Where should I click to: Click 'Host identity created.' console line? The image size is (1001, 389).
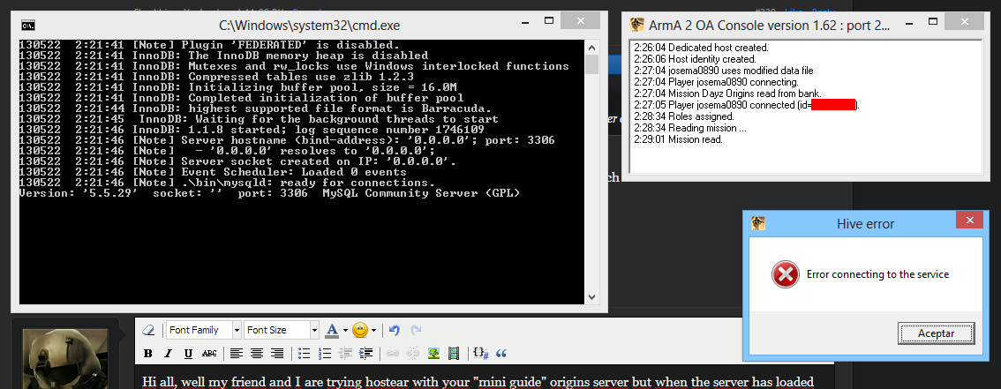(696, 59)
